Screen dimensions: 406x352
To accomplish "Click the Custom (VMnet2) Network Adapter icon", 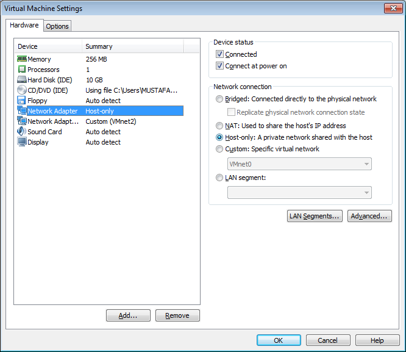I will [22, 121].
